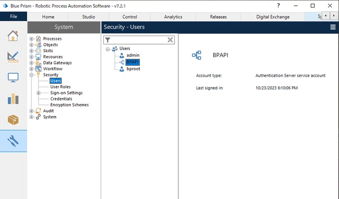This screenshot has width=339, height=199.
Task: Expand the System tree node
Action: tap(31, 117)
